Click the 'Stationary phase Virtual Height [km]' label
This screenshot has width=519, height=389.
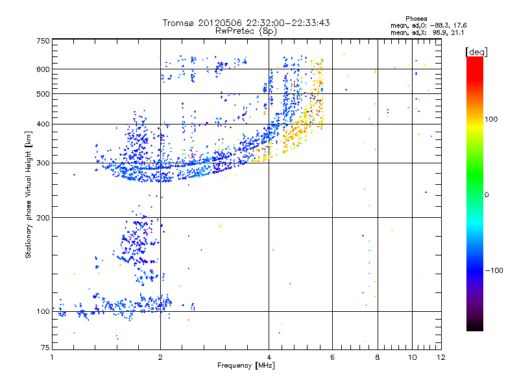click(29, 195)
